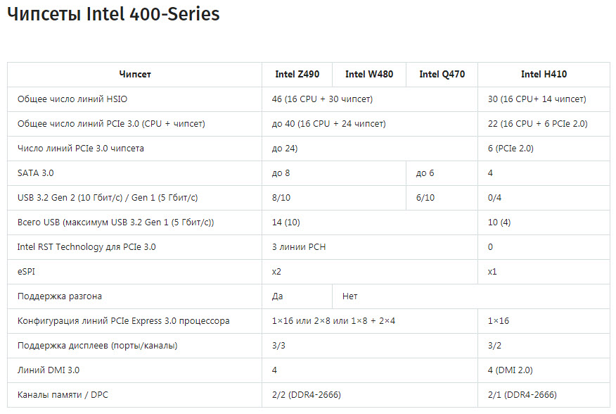The height and width of the screenshot is (414, 616).
Task: Click the Intel Z490 column header
Action: [x=297, y=75]
